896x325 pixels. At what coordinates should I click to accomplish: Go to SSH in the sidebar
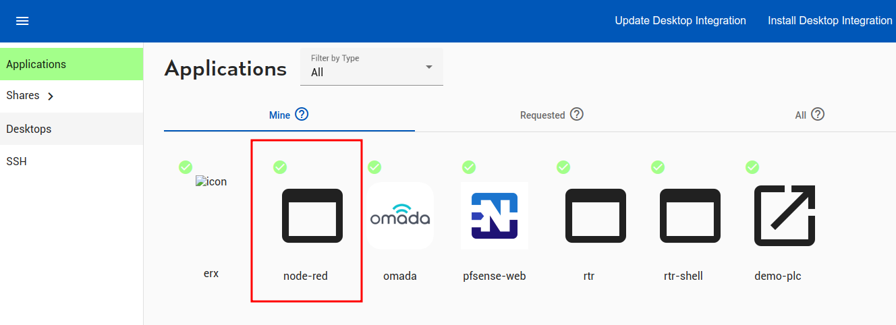(x=16, y=162)
